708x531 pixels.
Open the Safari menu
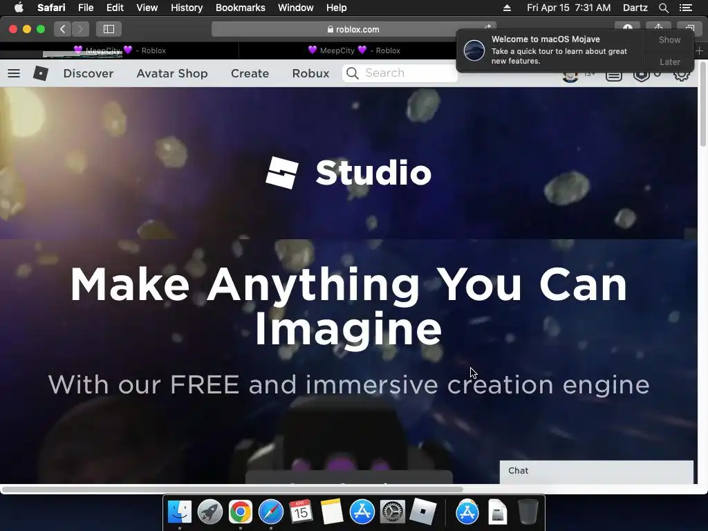point(51,8)
